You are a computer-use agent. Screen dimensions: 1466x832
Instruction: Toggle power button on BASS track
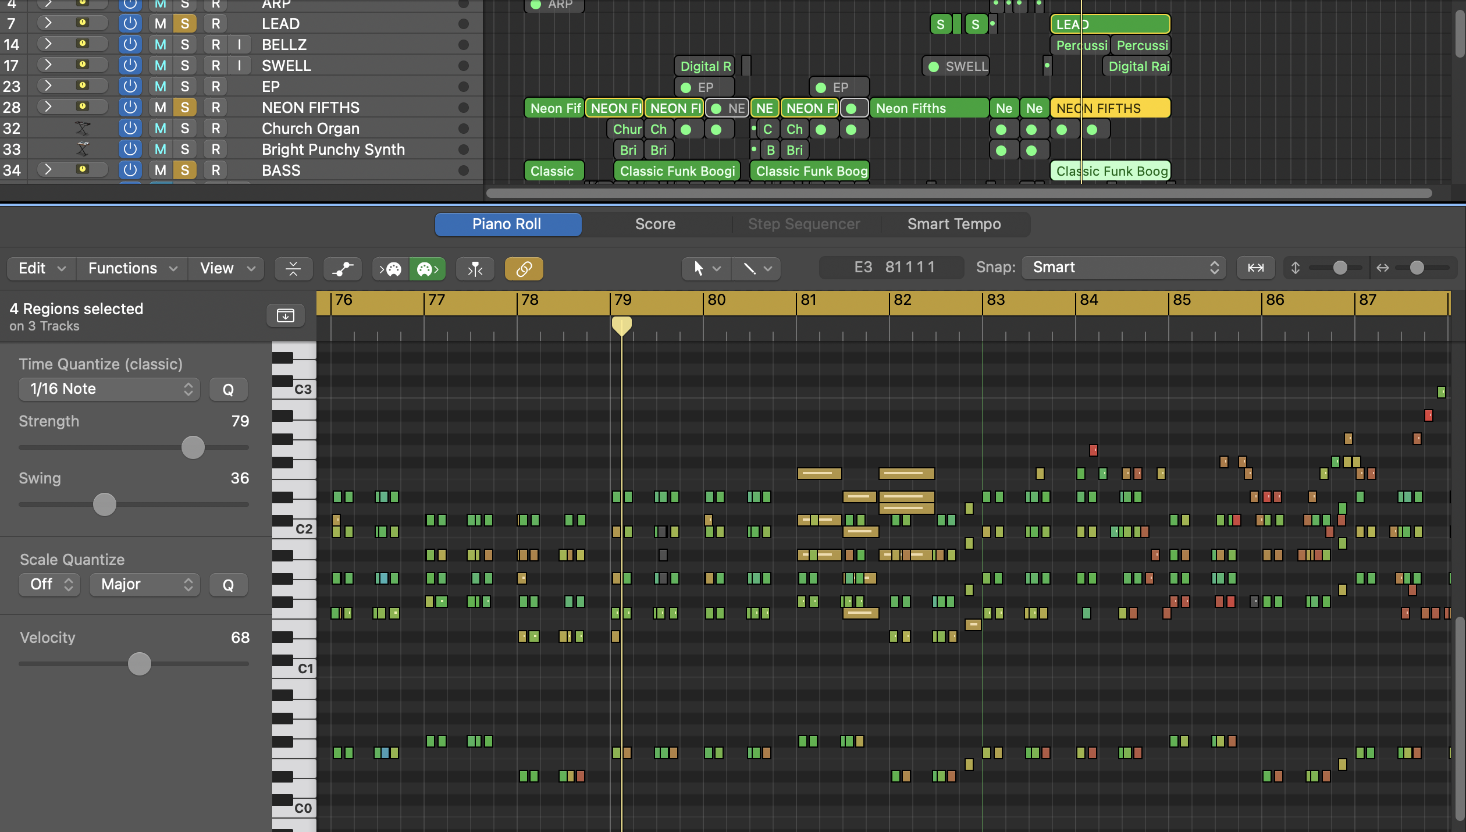130,170
